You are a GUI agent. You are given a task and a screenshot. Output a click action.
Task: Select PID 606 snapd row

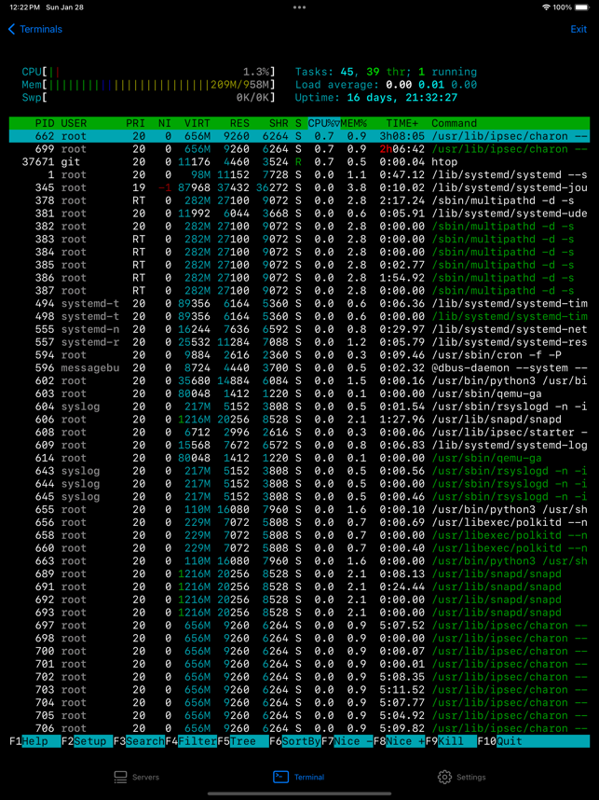coord(299,420)
